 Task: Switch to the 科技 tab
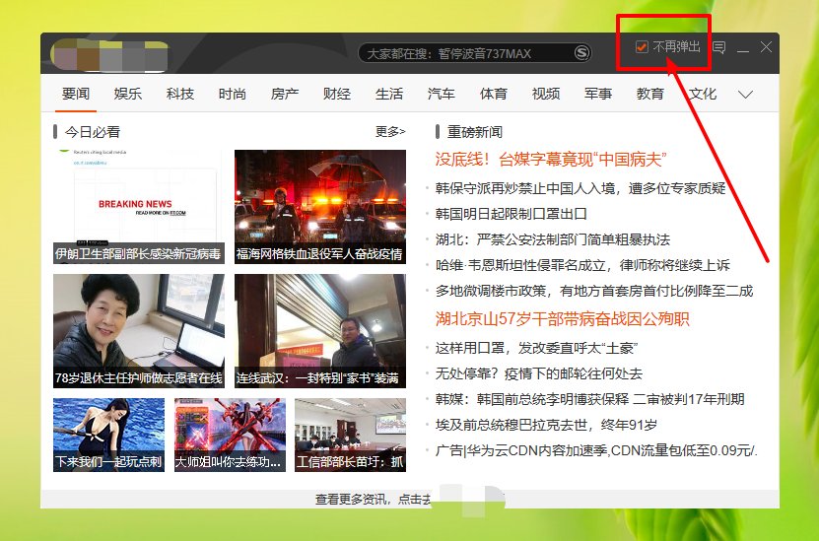180,95
